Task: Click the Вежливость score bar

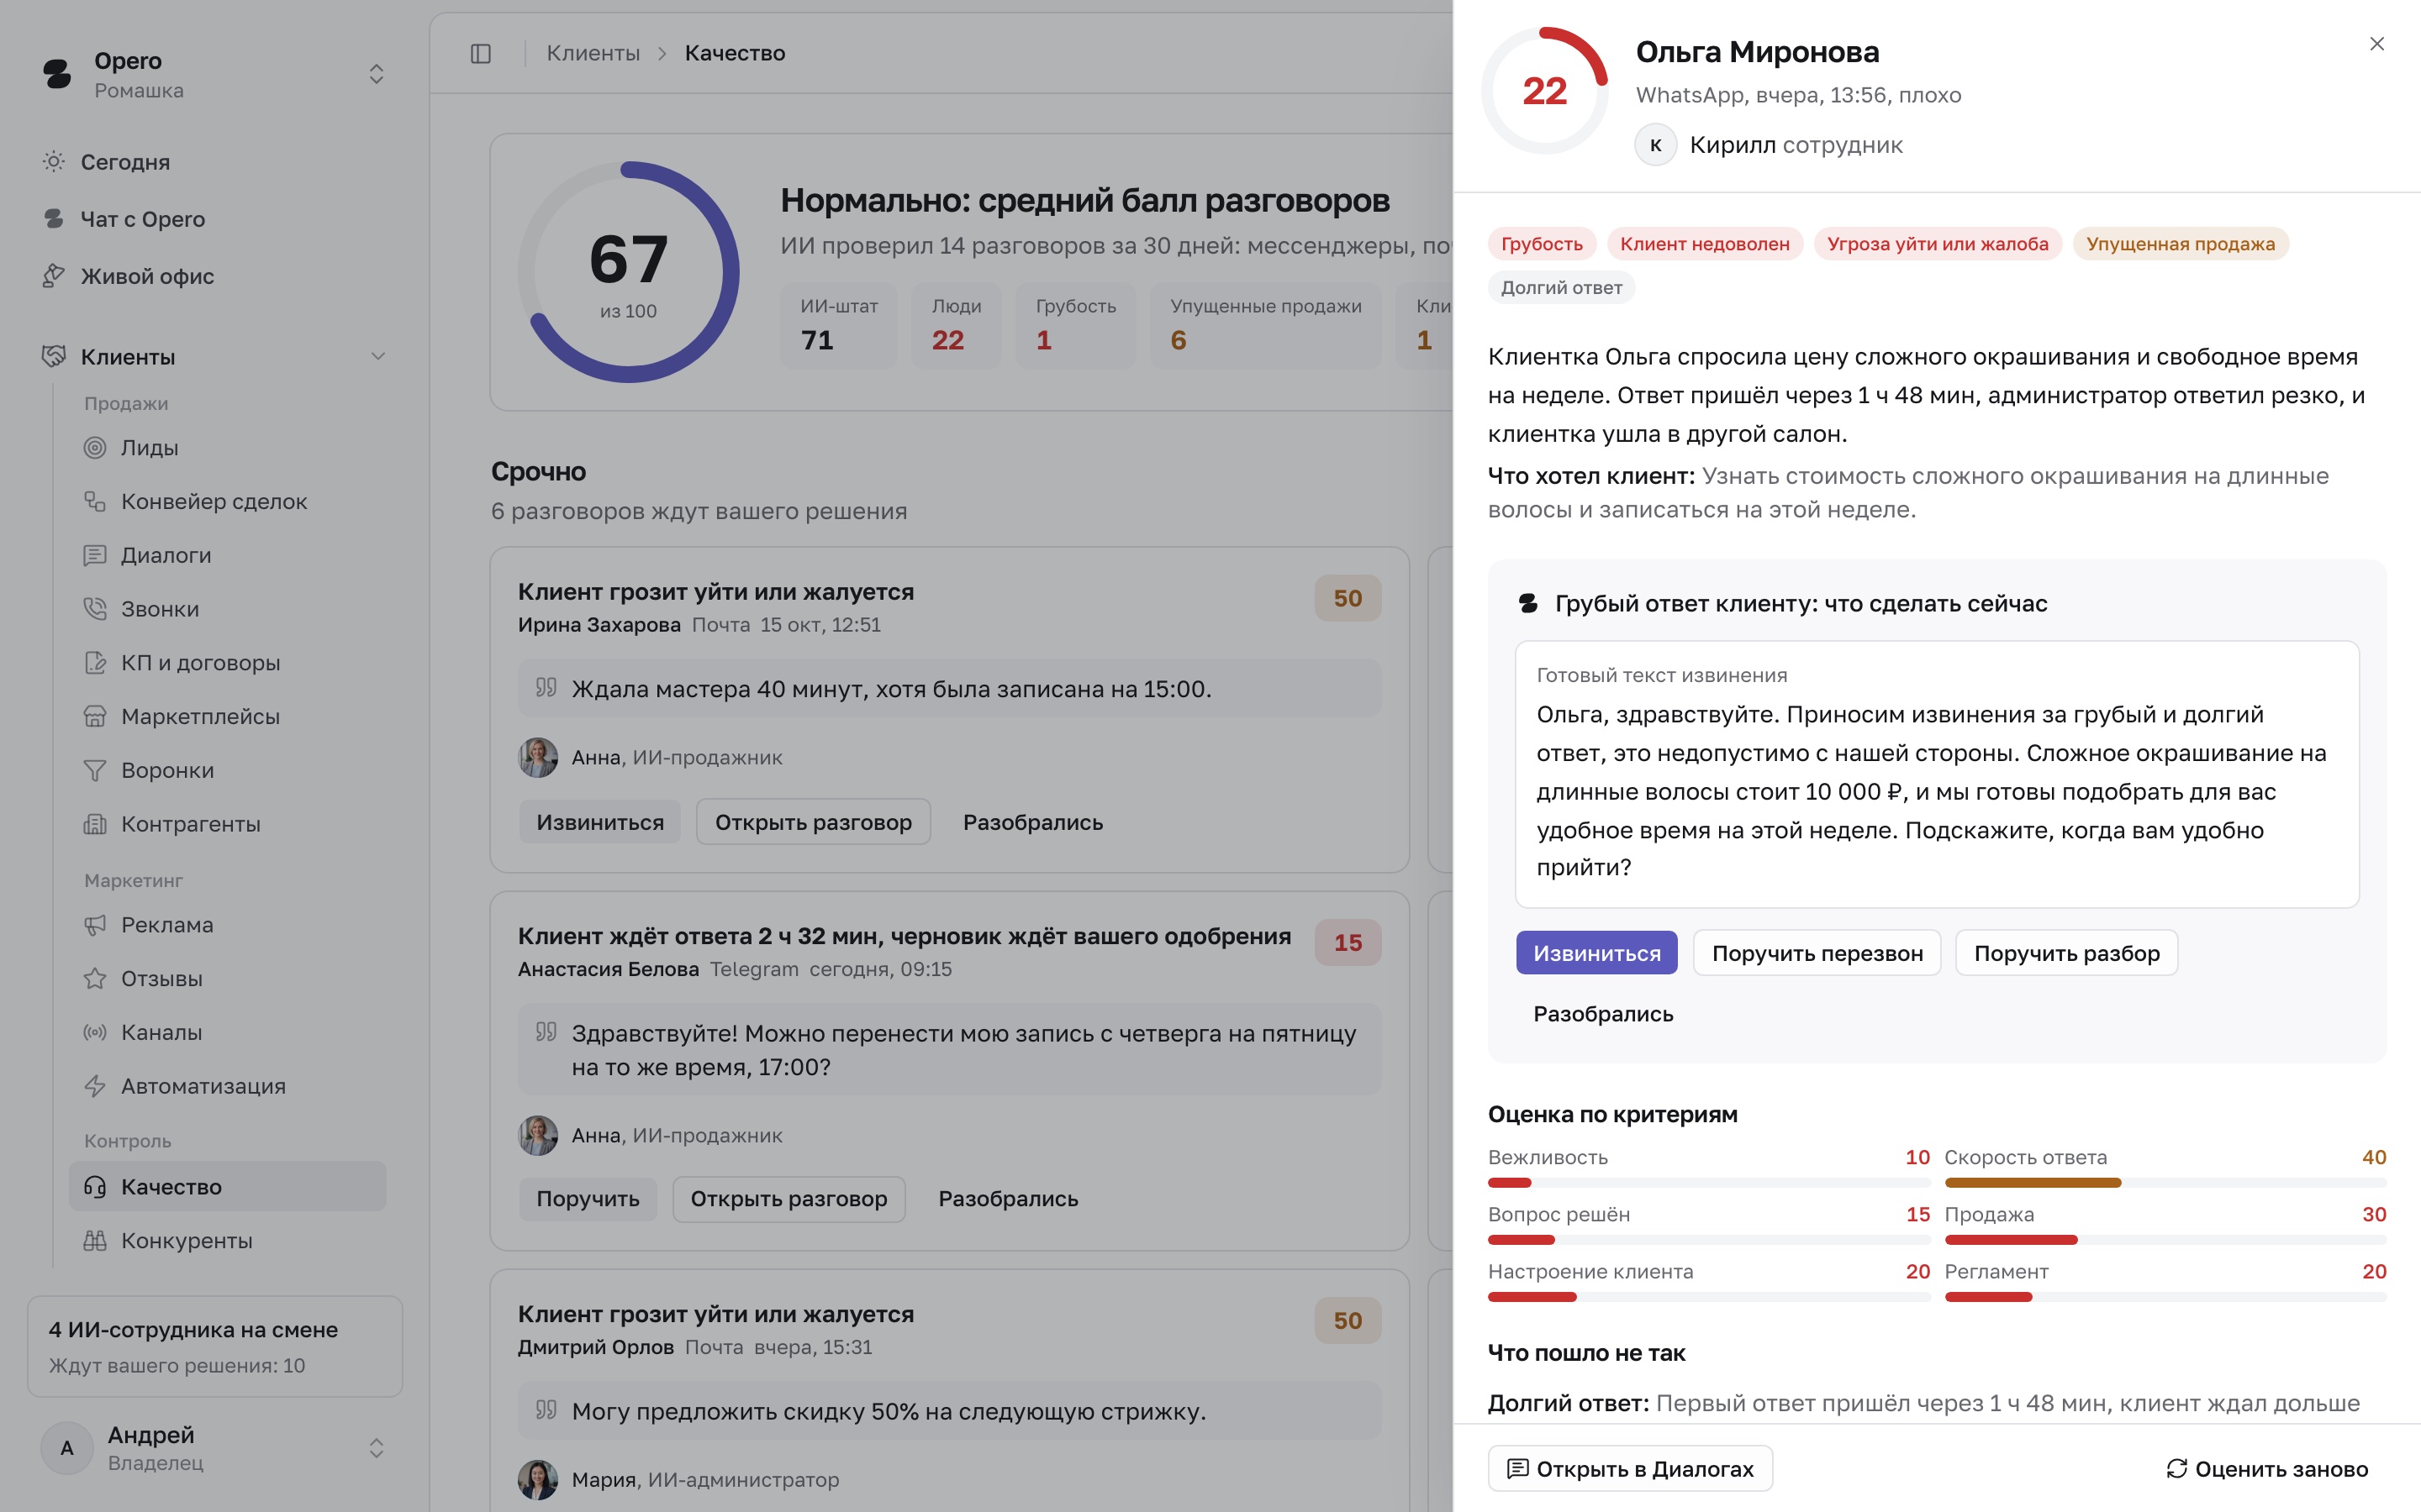Action: pos(1709,1182)
